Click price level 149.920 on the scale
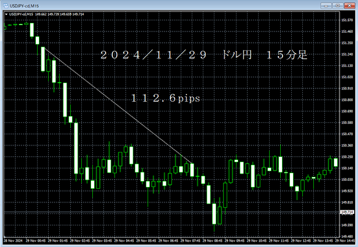Image resolution: width=358 pixels, height=247 pixels. coord(347,191)
